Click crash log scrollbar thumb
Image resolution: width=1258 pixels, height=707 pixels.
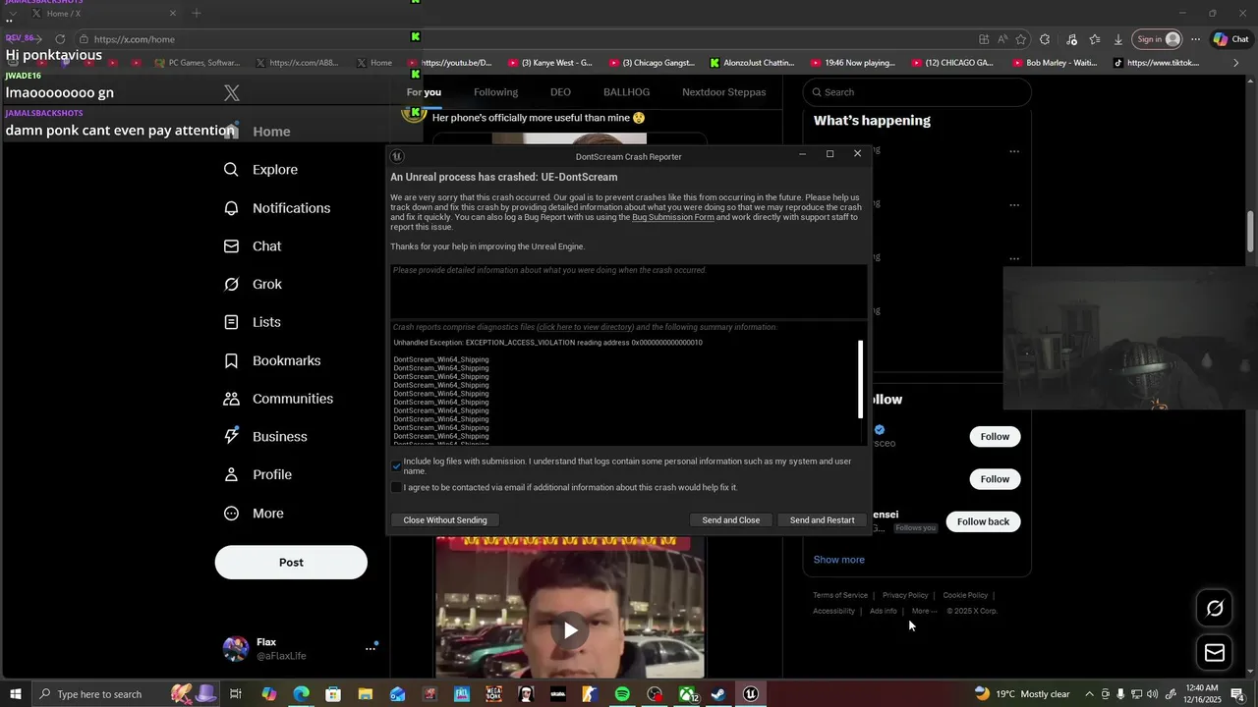click(862, 379)
